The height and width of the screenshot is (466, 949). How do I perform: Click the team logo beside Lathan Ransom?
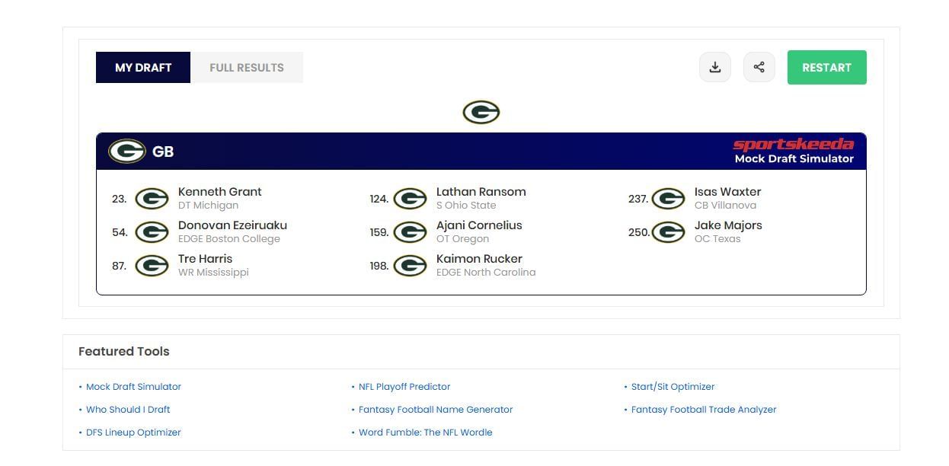pyautogui.click(x=410, y=199)
